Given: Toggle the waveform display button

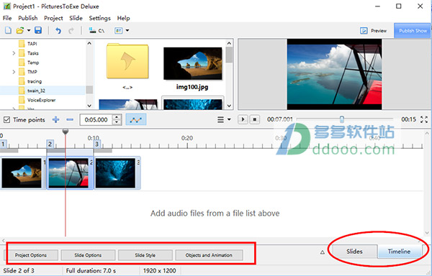Looking at the screenshot, I should 136,119.
